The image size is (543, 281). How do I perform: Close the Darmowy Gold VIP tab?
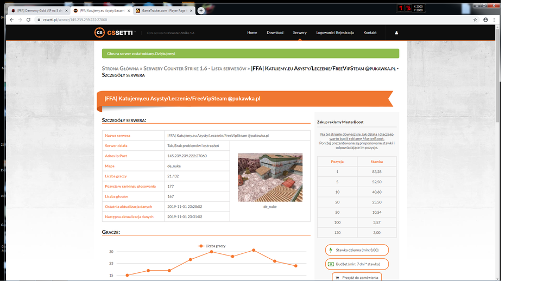tap(67, 11)
